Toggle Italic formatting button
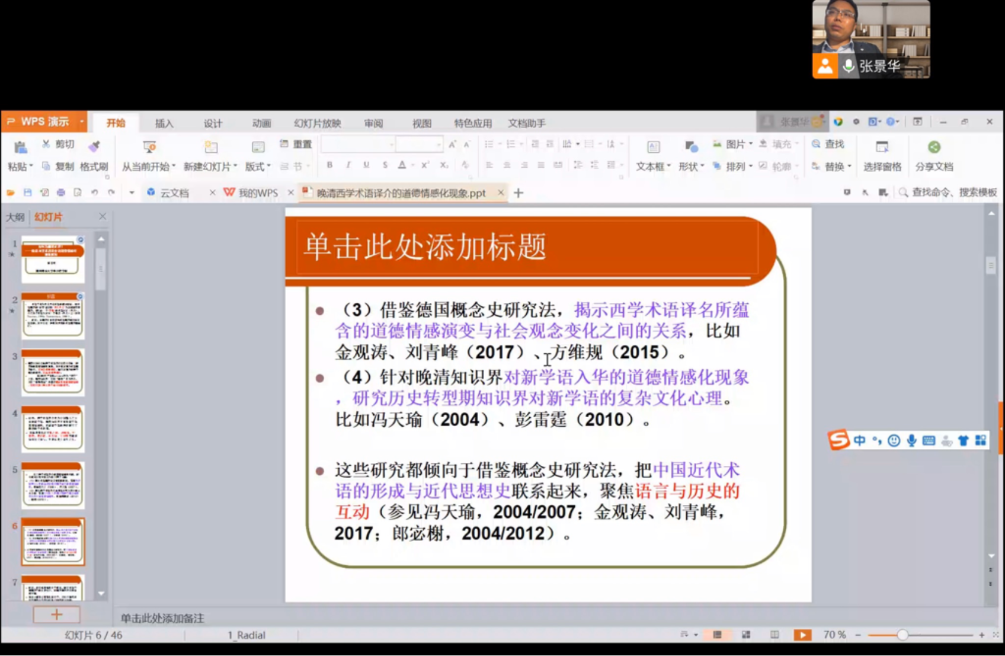The height and width of the screenshot is (656, 1005). [348, 165]
